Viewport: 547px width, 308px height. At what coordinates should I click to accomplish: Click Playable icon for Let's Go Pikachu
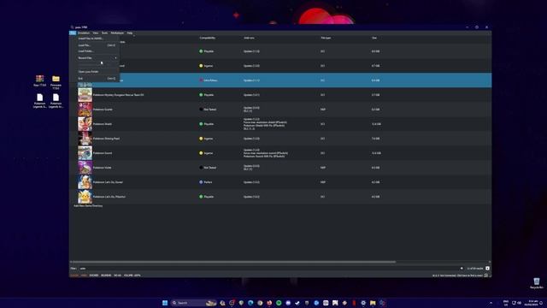pos(201,197)
